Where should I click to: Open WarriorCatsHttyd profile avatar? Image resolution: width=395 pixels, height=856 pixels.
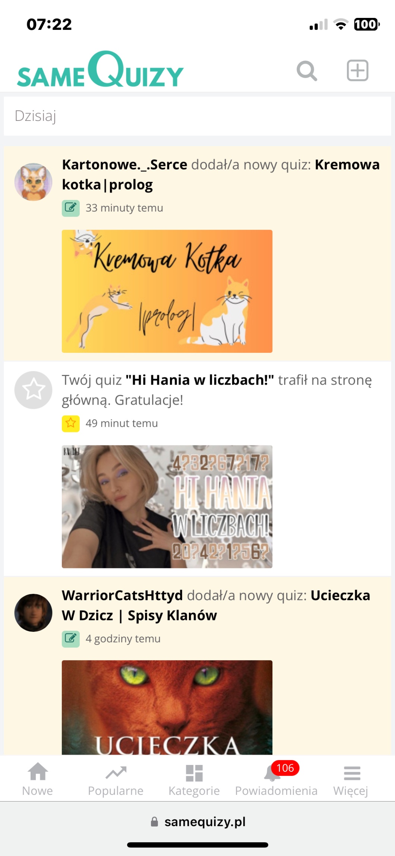coord(34,612)
